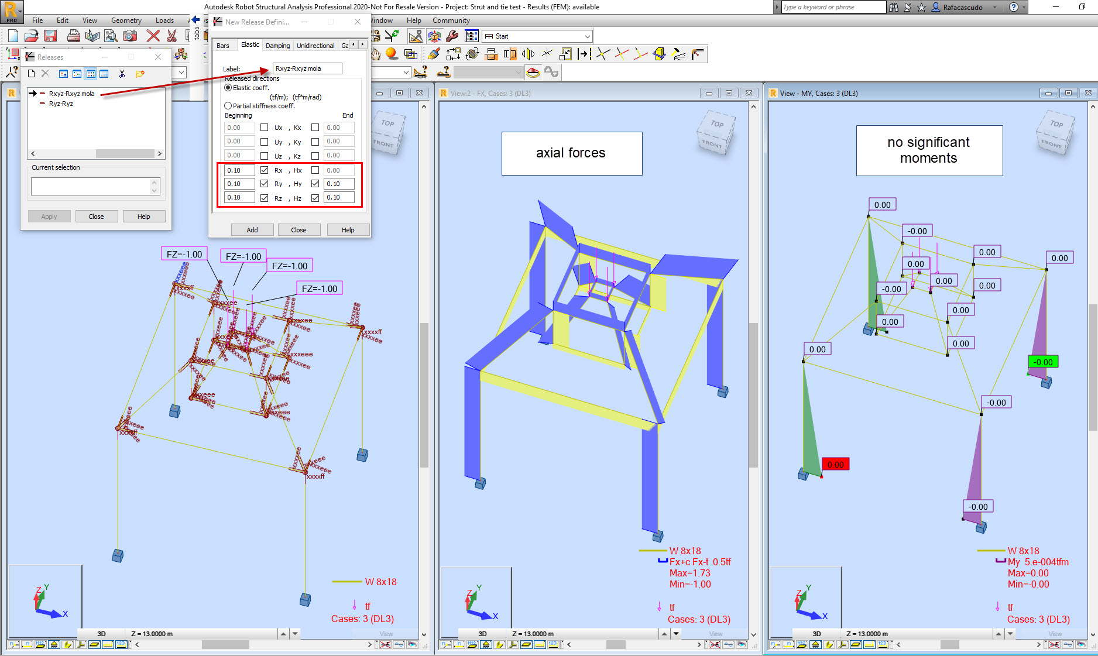
Task: Select the screen capture camera tool
Action: pyautogui.click(x=131, y=35)
